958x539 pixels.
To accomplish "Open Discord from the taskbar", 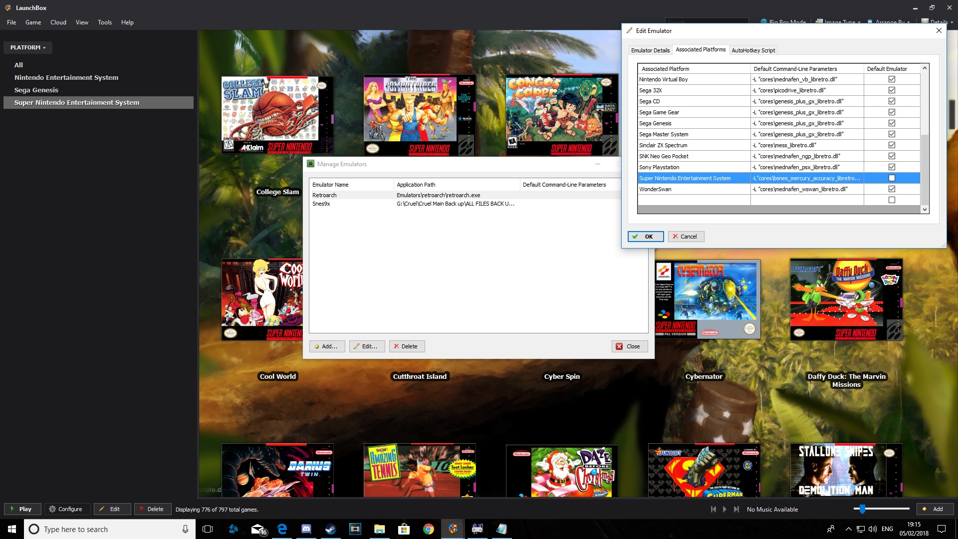I will [x=306, y=529].
